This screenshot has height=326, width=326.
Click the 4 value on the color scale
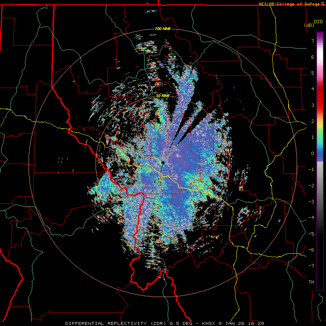[x=313, y=89]
